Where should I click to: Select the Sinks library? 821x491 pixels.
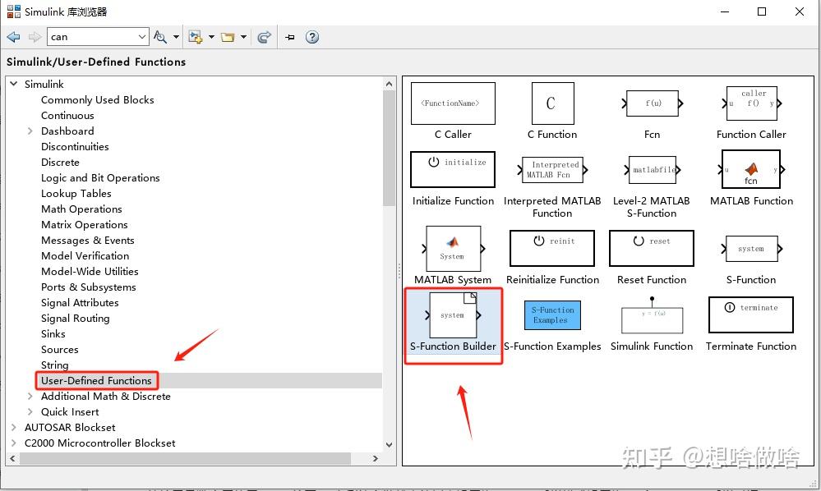tap(53, 334)
